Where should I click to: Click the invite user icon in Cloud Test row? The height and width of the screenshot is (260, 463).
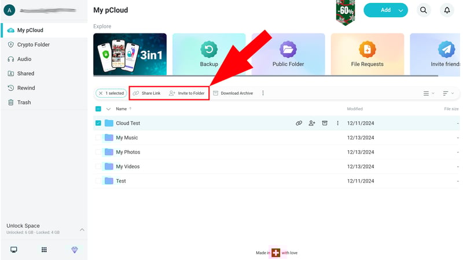pyautogui.click(x=312, y=123)
